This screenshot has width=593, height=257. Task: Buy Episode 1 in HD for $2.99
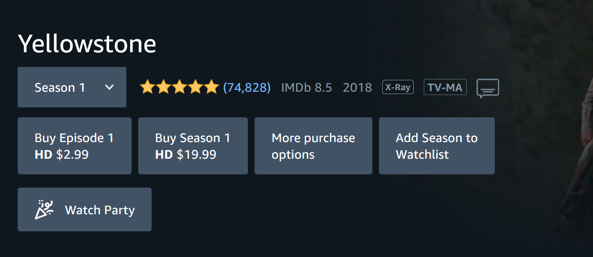[74, 146]
